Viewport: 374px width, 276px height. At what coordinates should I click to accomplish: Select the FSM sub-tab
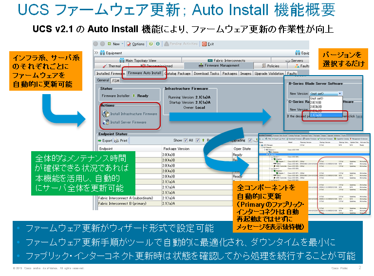[116, 80]
